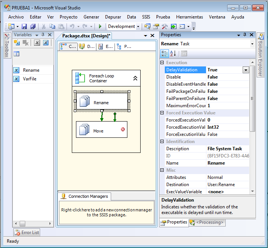Image resolution: width=268 pixels, height=248 pixels.
Task: Click the Choose Variable Columns icon
Action: tap(16, 54)
